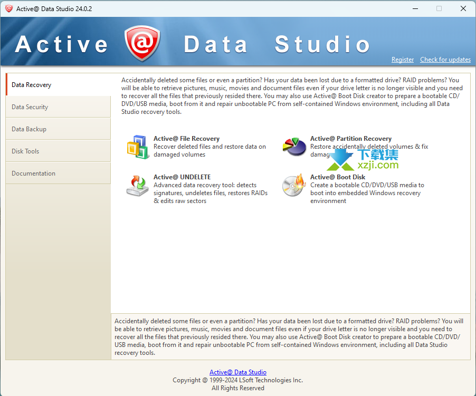
Task: Open the Data Backup tab
Action: 58,129
